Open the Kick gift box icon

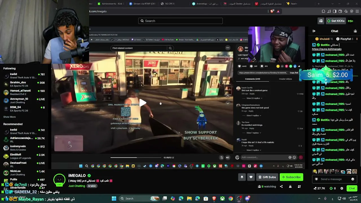click(321, 21)
